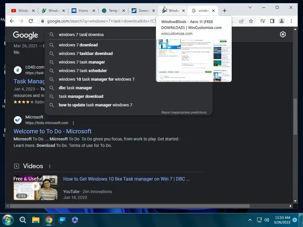303x227 pixels.
Task: Close the Downl tab
Action: click(x=154, y=11)
